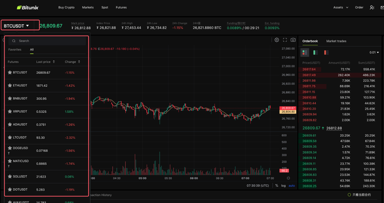Switch to Market trades tab

pos(336,41)
